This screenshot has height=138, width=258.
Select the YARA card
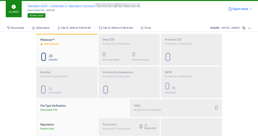176,108
